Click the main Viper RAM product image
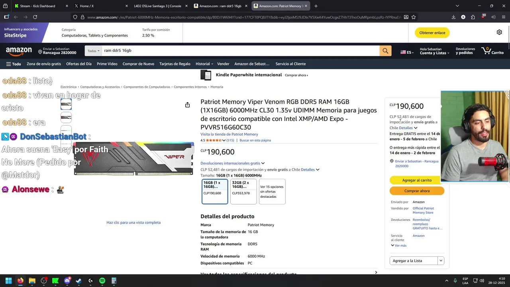Viewport: 510px width, 287px height. tap(133, 158)
